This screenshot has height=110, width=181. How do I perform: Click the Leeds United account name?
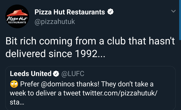[x=31, y=74]
